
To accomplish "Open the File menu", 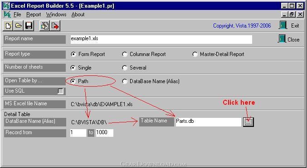I will click(17, 14).
